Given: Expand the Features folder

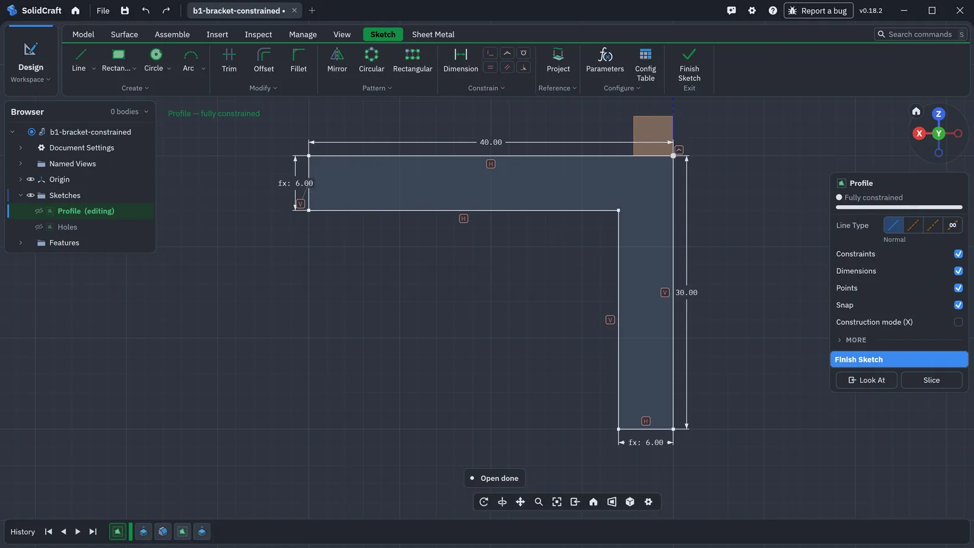Looking at the screenshot, I should (21, 243).
